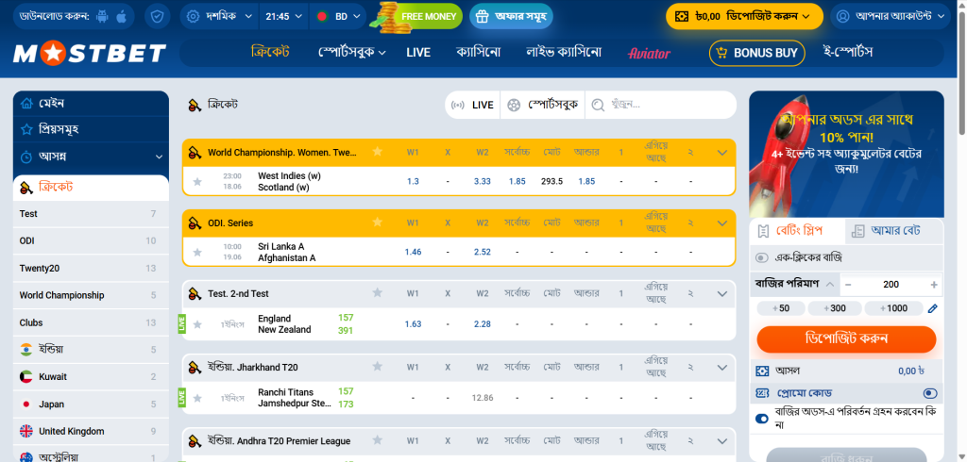Screen dimensions: 967x462
Task: Increase bet amount with plus button
Action: point(934,285)
